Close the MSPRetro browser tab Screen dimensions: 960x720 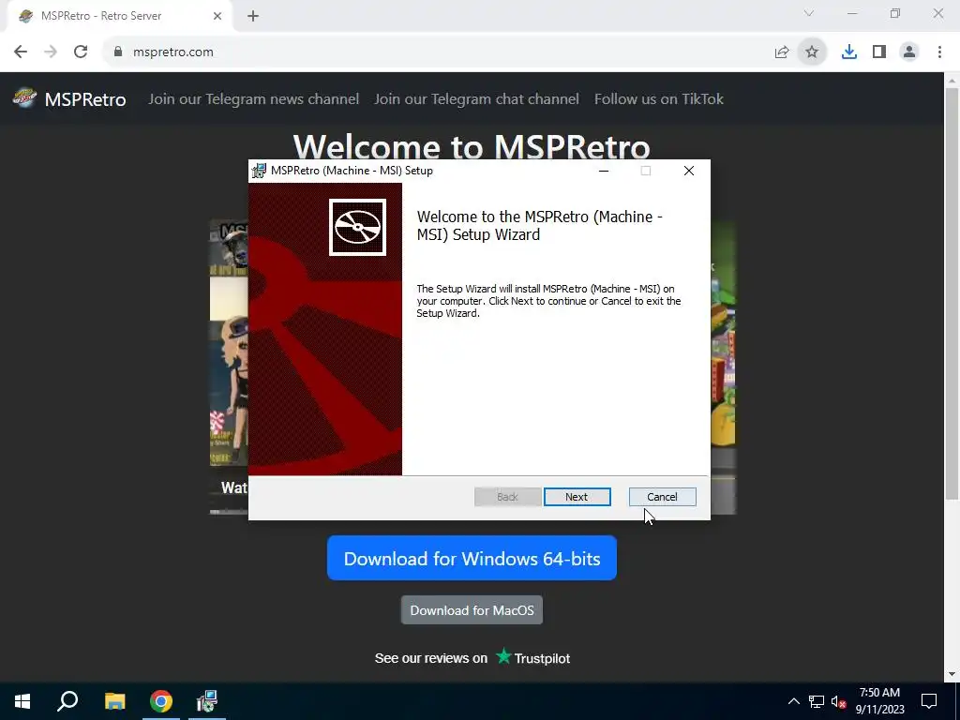click(217, 16)
